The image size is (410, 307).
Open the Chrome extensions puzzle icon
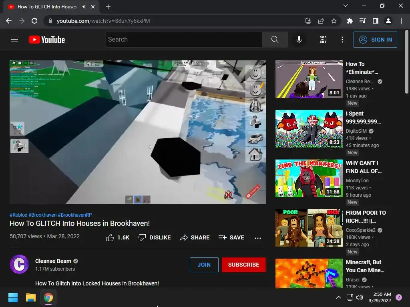[350, 21]
